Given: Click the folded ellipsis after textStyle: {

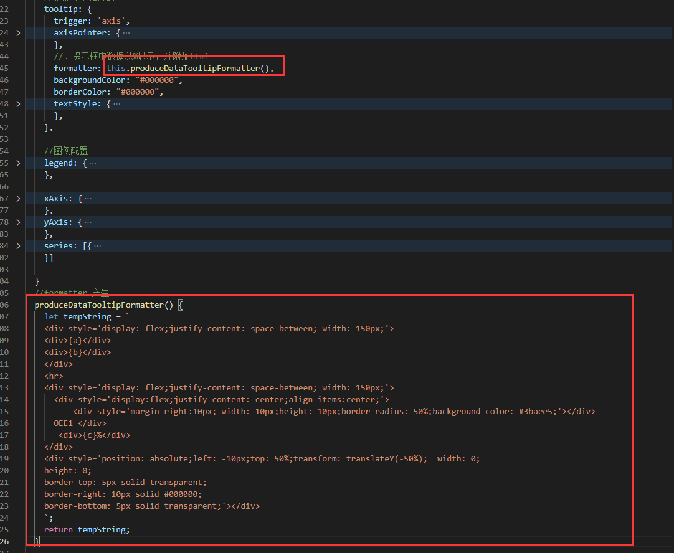Looking at the screenshot, I should point(117,103).
